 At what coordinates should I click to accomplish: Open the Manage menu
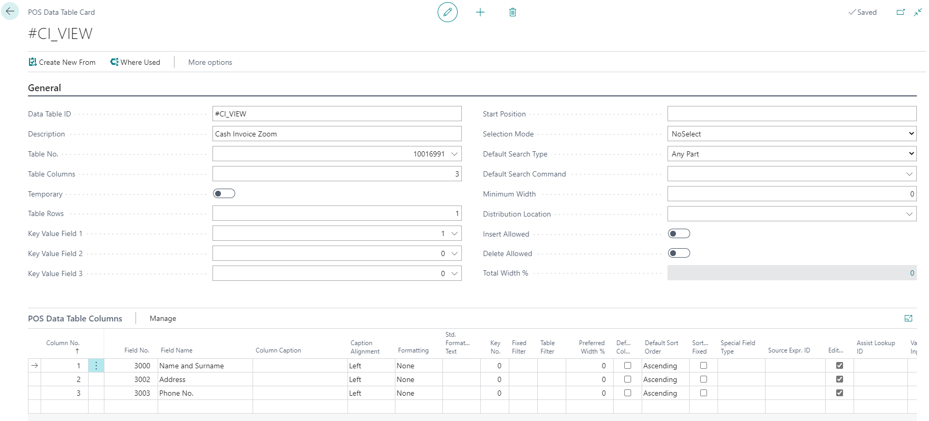pos(162,319)
